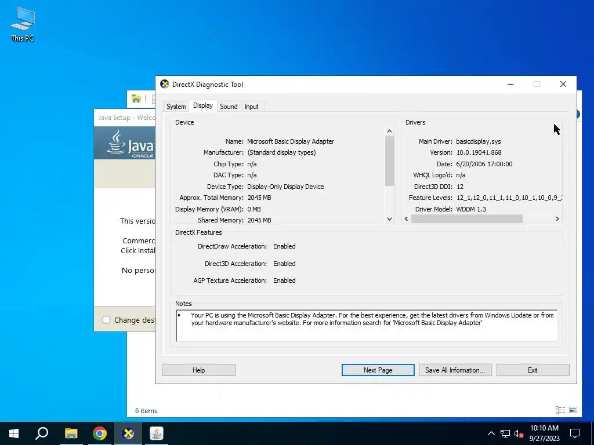Image resolution: width=594 pixels, height=445 pixels.
Task: Click the AGP Texture Acceleration Enabled value
Action: 284,280
